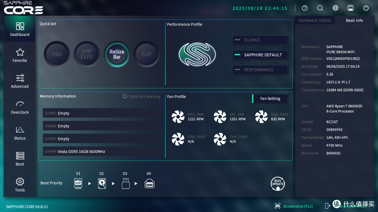The height and width of the screenshot is (212, 378).
Task: Click the AIO_FAN fan icon
Action: pos(220,117)
